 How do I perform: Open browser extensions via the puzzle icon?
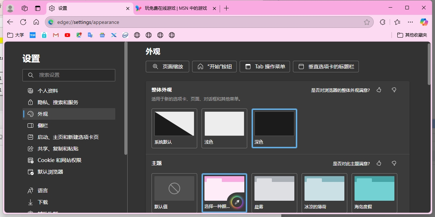(382, 22)
